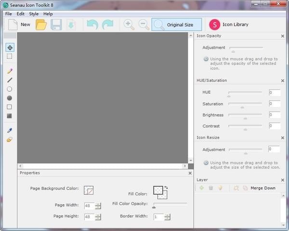Screen dimensions: 289x231
Task: Delete layer with the trash icon
Action: 210,188
